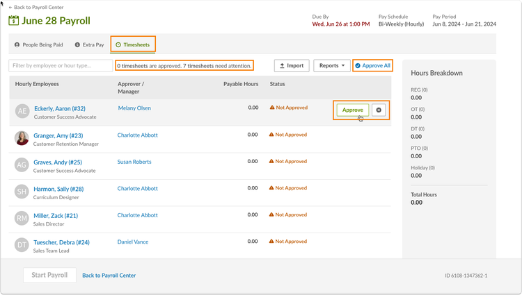Click Sally Harmon's SH avatar icon

(x=22, y=192)
